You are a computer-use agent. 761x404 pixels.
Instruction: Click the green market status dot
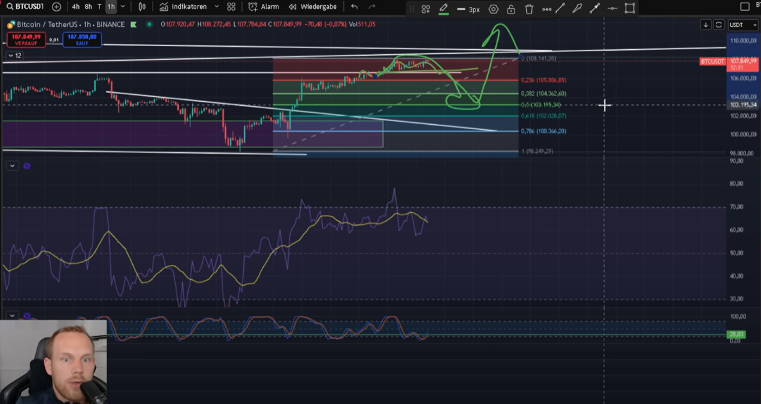[150, 24]
